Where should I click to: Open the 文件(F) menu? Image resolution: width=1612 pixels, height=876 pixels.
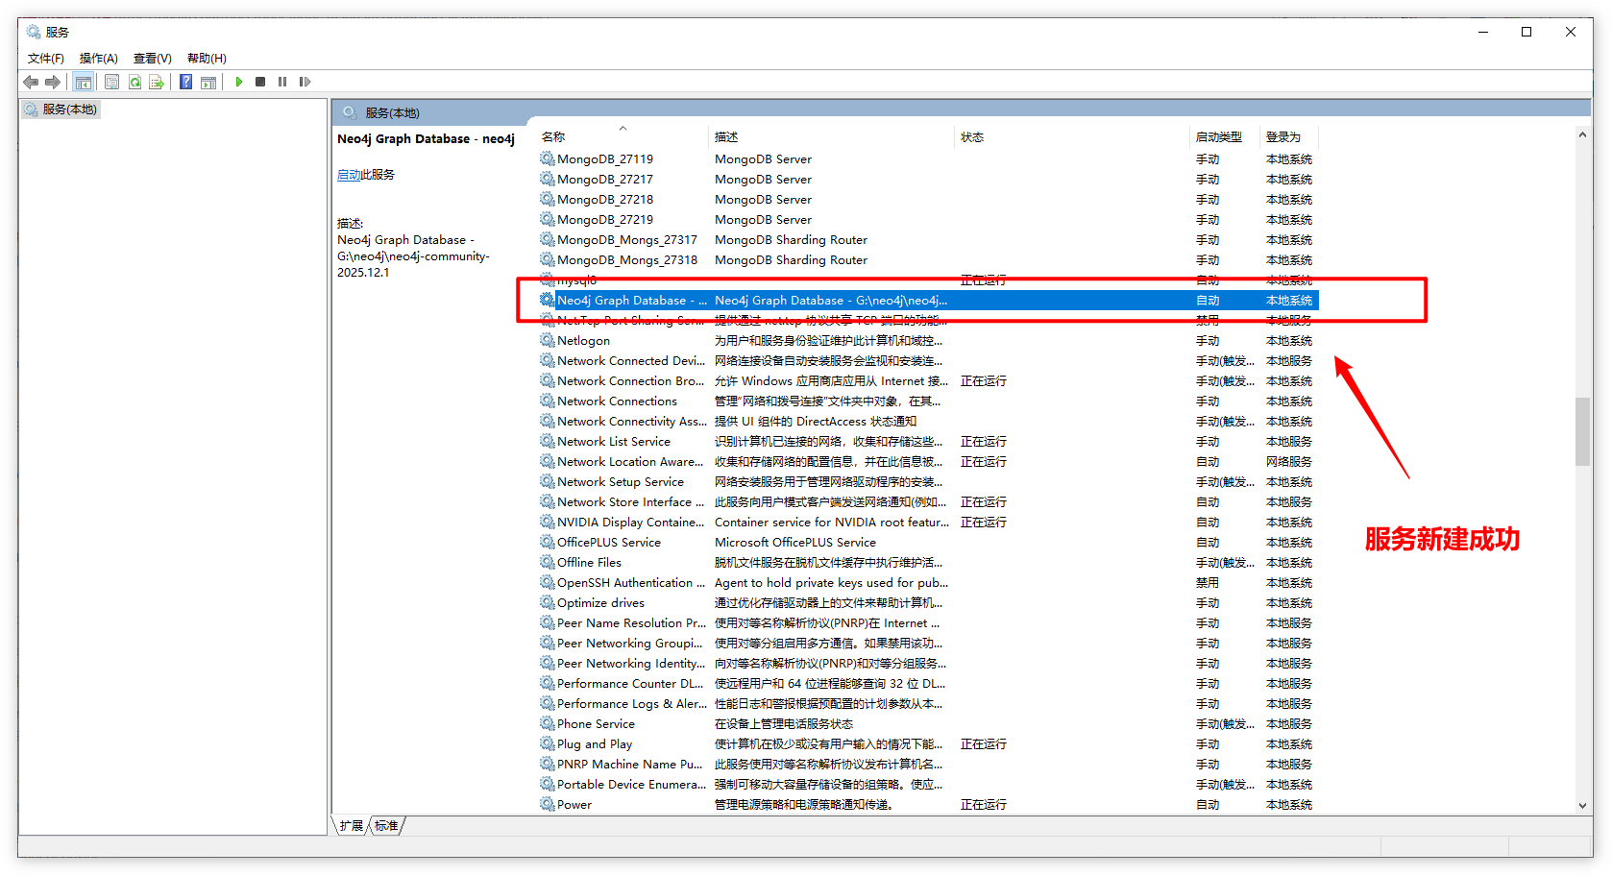pyautogui.click(x=46, y=59)
